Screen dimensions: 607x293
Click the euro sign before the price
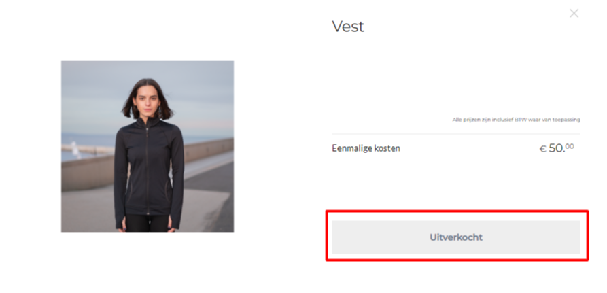pyautogui.click(x=543, y=149)
